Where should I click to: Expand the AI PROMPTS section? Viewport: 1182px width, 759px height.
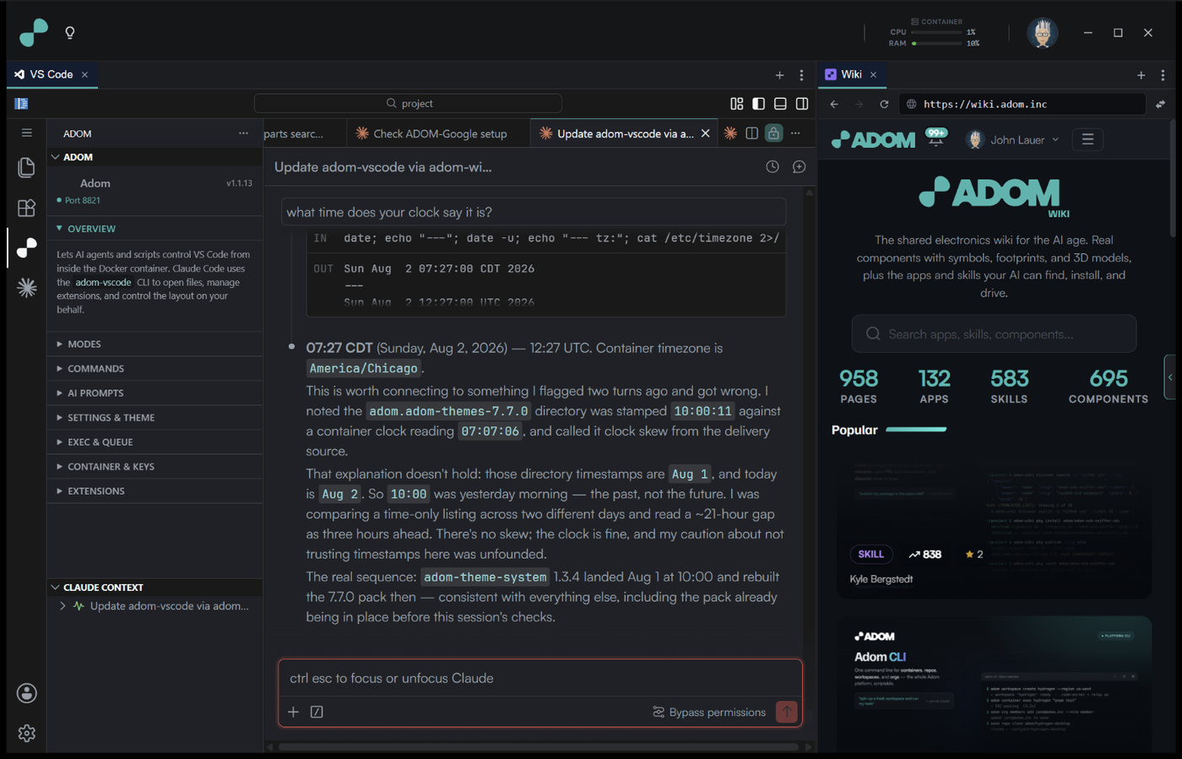pyautogui.click(x=155, y=393)
